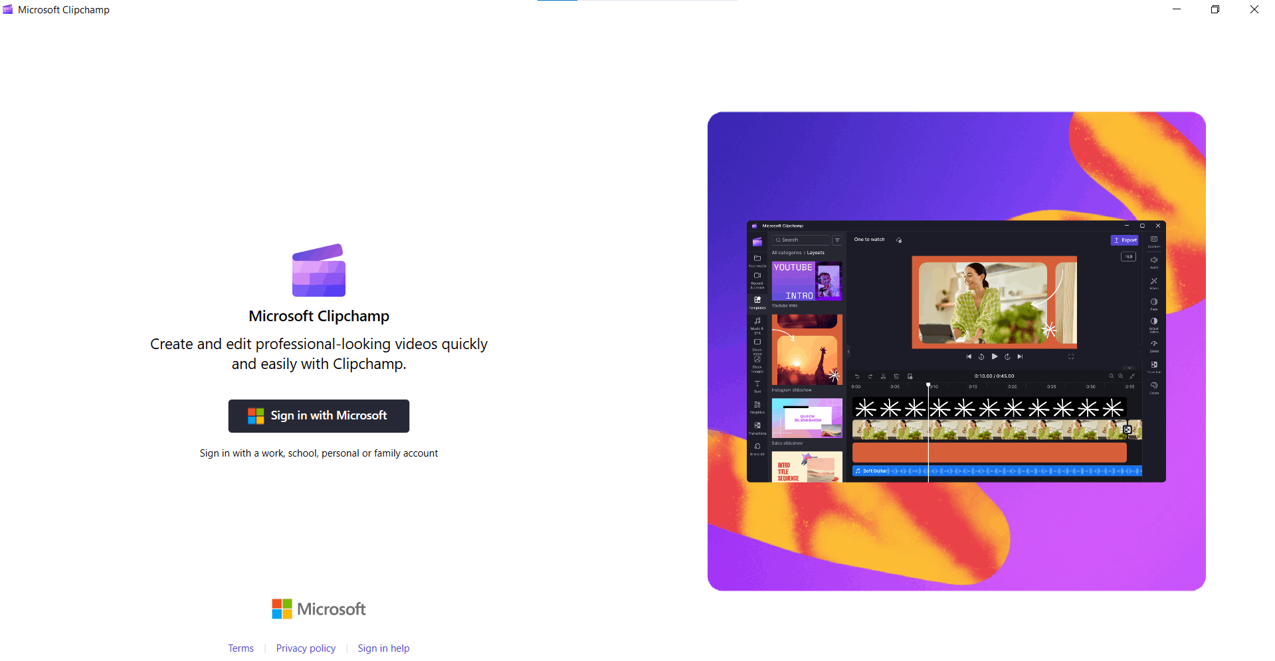Image resolution: width=1275 pixels, height=661 pixels.
Task: Open the Terms link
Action: click(x=241, y=648)
